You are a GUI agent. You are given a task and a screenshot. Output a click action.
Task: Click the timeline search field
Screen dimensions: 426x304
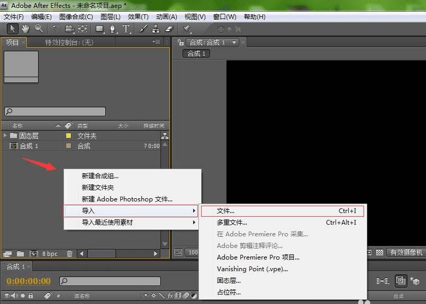[x=110, y=281]
